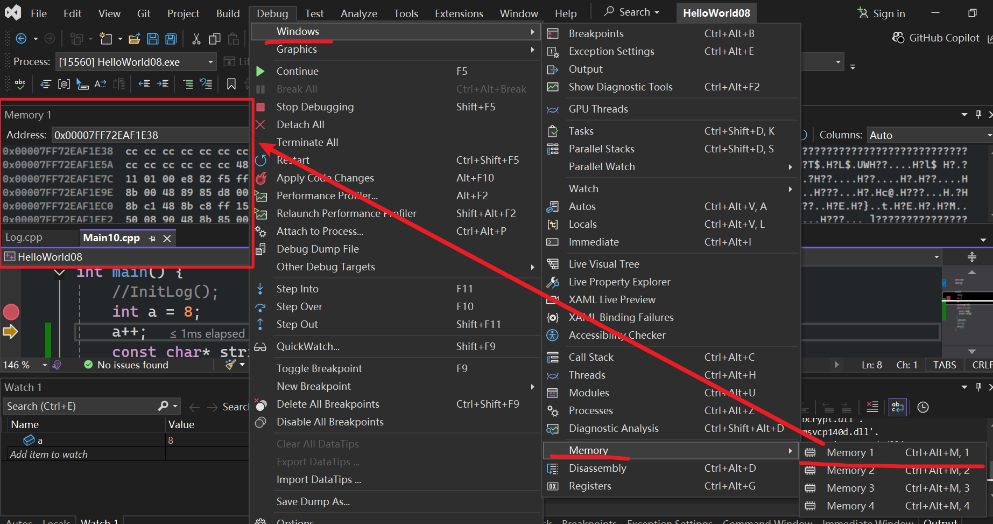Toggle pin on the Main10.cpp tab

(152, 239)
